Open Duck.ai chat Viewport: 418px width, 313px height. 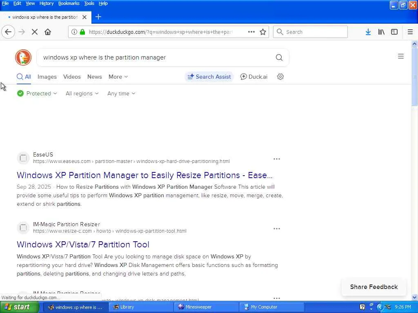[x=254, y=77]
